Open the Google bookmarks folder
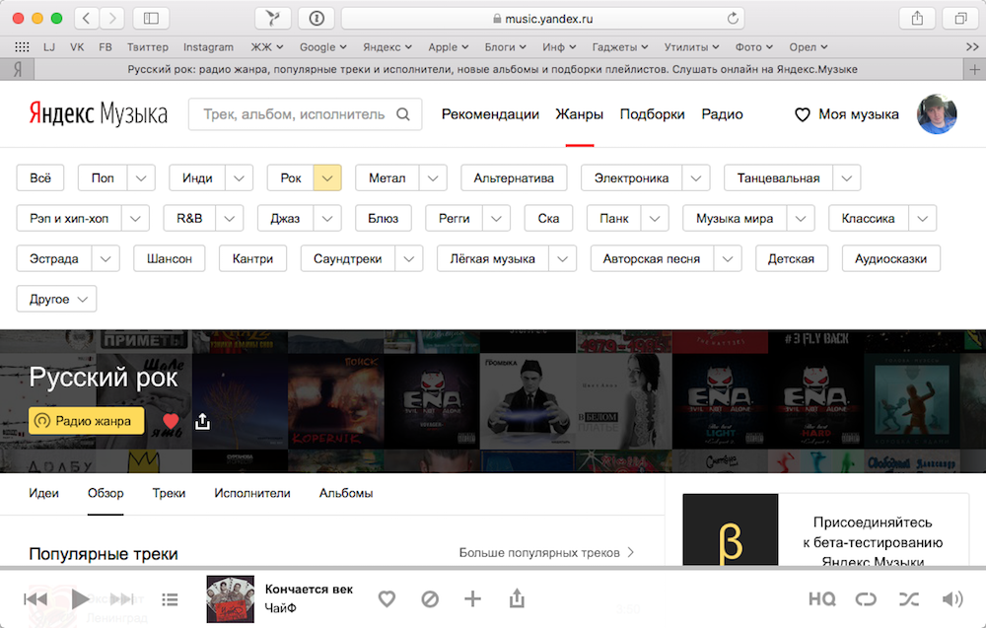986x628 pixels. (322, 47)
